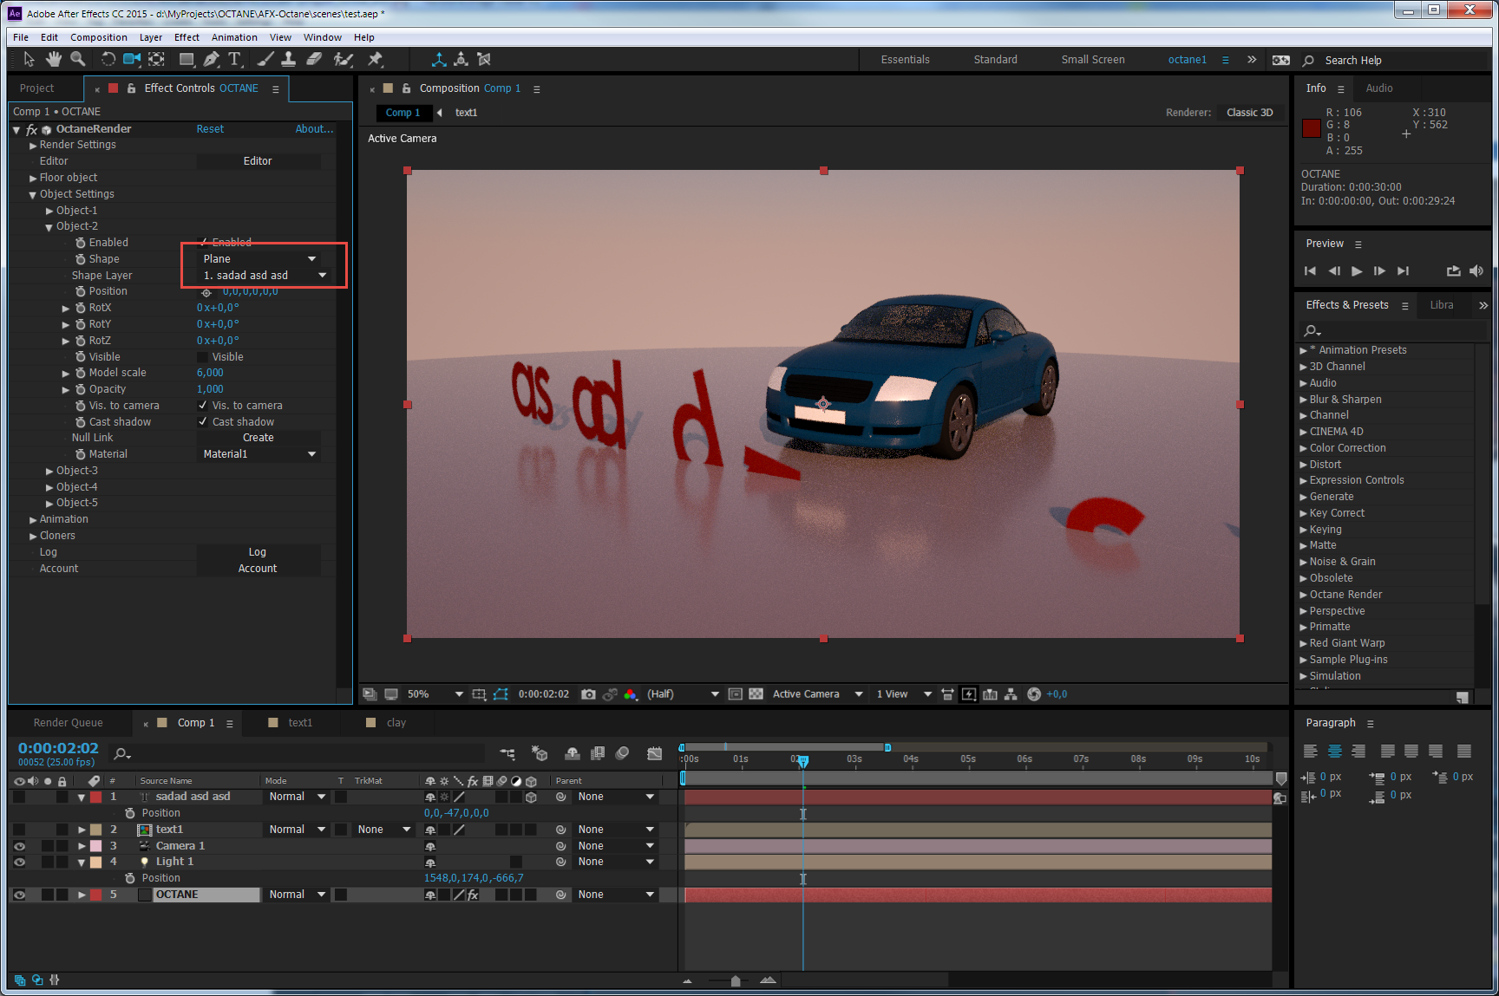This screenshot has width=1499, height=996.
Task: Center-align text in Paragraph panel
Action: coord(1335,752)
